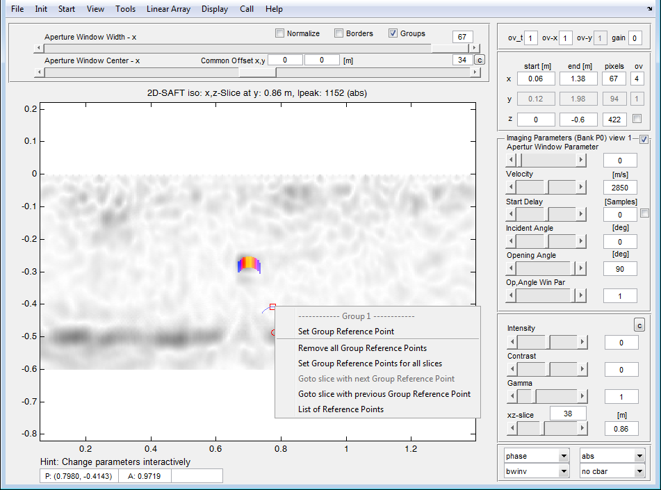Uncheck the Groups checkbox
The image size is (661, 490).
pyautogui.click(x=393, y=33)
